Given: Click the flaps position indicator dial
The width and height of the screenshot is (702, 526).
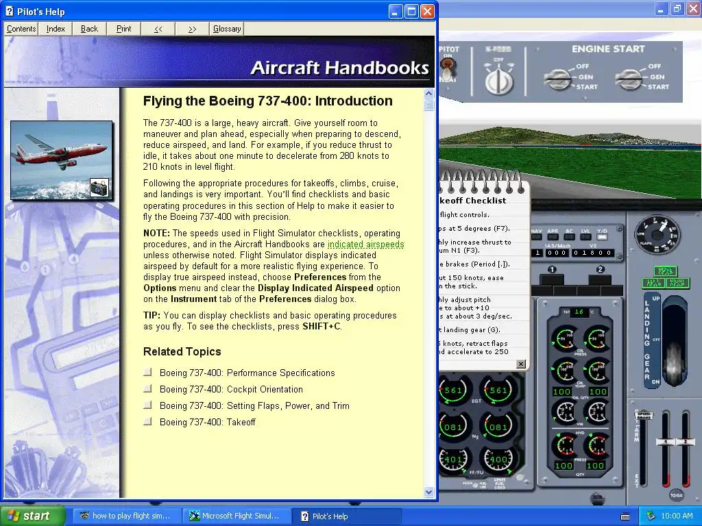Looking at the screenshot, I should 657,234.
